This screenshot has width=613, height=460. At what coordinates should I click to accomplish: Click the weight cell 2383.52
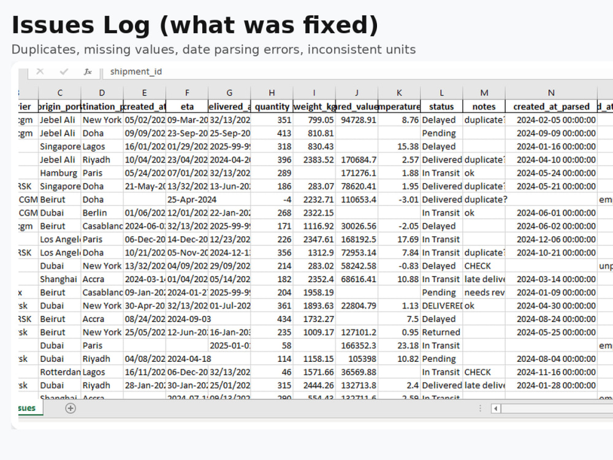(314, 159)
